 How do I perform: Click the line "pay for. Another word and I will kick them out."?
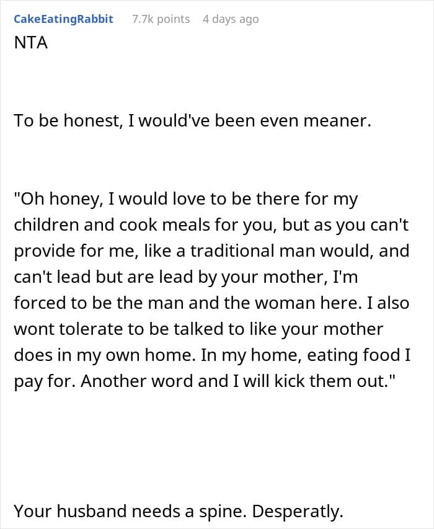[205, 381]
